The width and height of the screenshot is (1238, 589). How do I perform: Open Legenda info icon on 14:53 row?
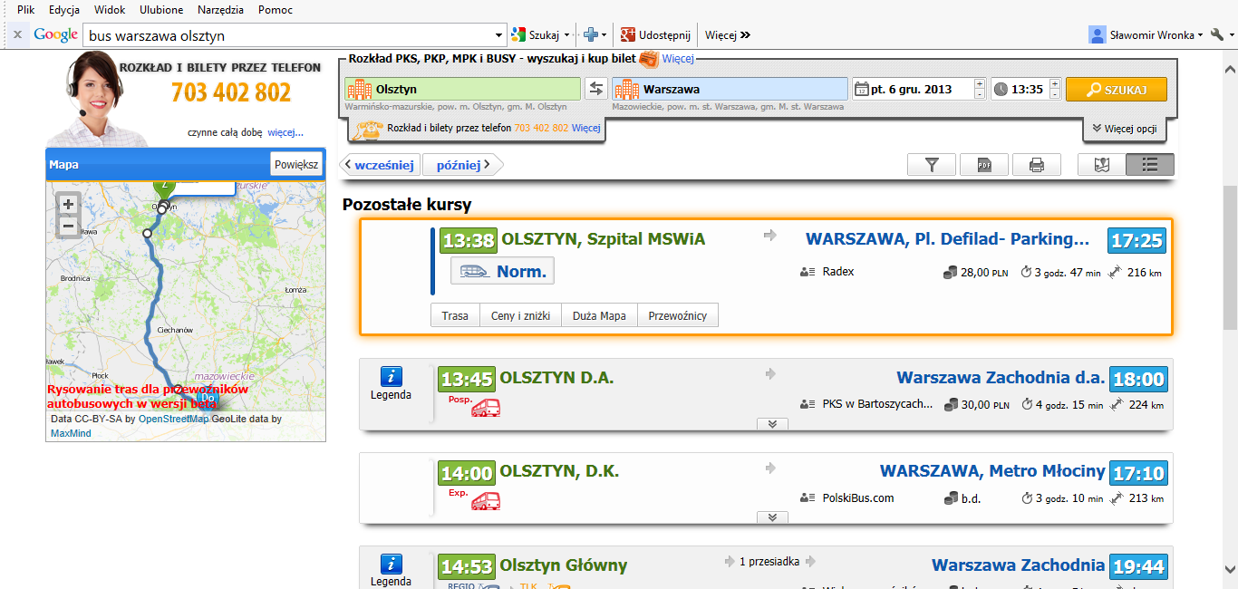pyautogui.click(x=391, y=564)
